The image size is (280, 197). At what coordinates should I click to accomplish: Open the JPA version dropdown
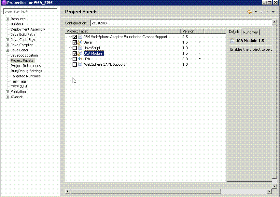[x=200, y=59]
